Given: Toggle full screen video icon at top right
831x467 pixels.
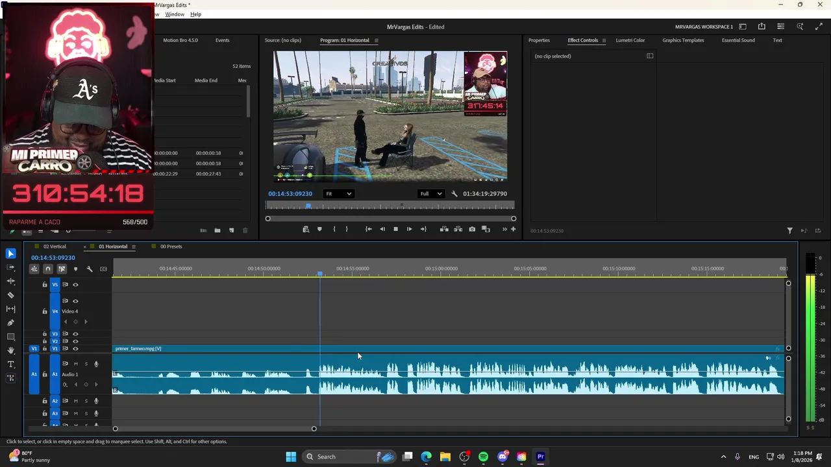Looking at the screenshot, I should pos(818,27).
